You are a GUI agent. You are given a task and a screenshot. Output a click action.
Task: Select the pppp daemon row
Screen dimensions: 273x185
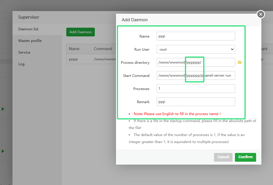coord(91,59)
